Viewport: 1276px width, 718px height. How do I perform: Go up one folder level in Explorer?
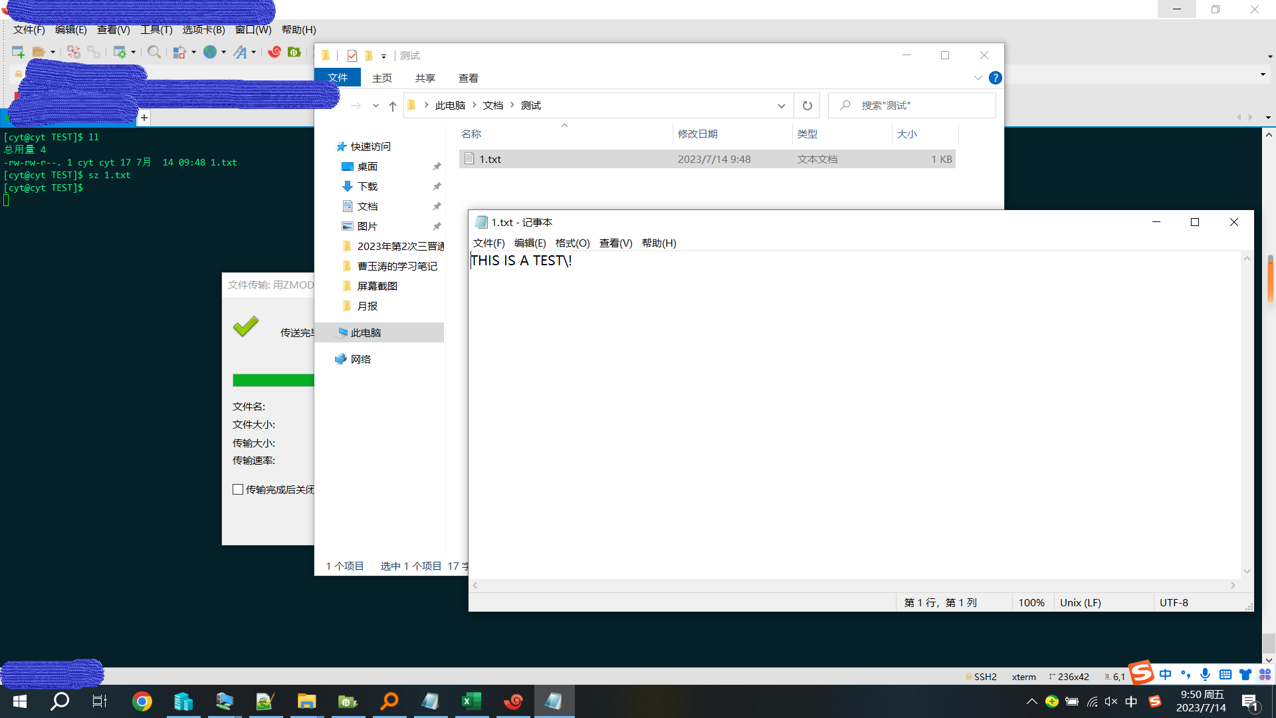point(393,106)
